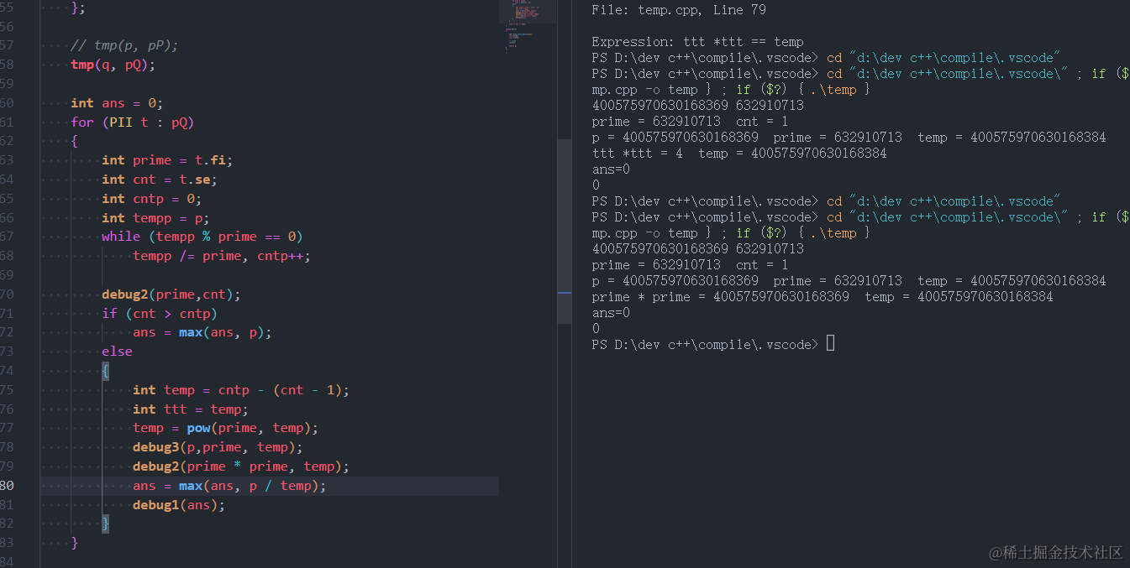This screenshot has width=1130, height=568.
Task: Focus the terminal cursor at the last prompt
Action: [x=830, y=343]
